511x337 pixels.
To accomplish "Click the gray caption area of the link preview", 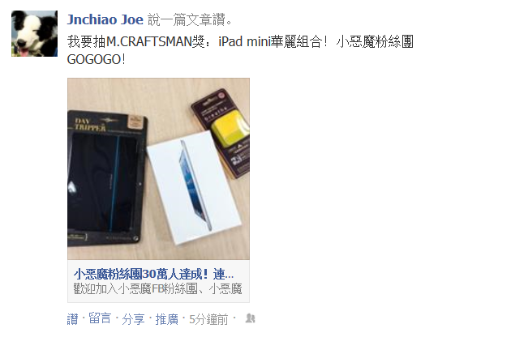I will 158,281.
